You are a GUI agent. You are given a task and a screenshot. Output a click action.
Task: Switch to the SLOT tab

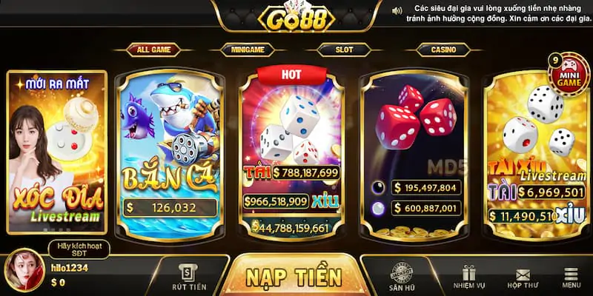[344, 50]
